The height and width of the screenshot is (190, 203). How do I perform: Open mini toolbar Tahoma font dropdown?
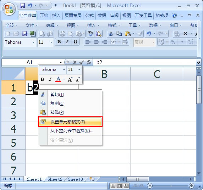tap(64, 69)
